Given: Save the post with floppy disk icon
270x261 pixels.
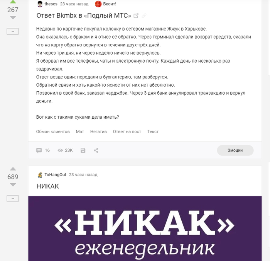Looking at the screenshot, I should click(83, 150).
